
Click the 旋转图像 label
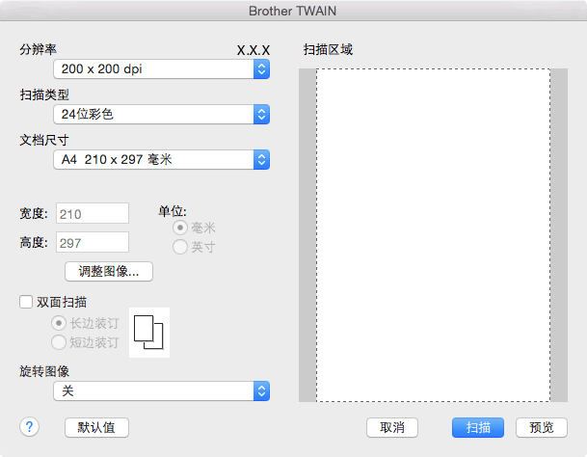tap(44, 371)
